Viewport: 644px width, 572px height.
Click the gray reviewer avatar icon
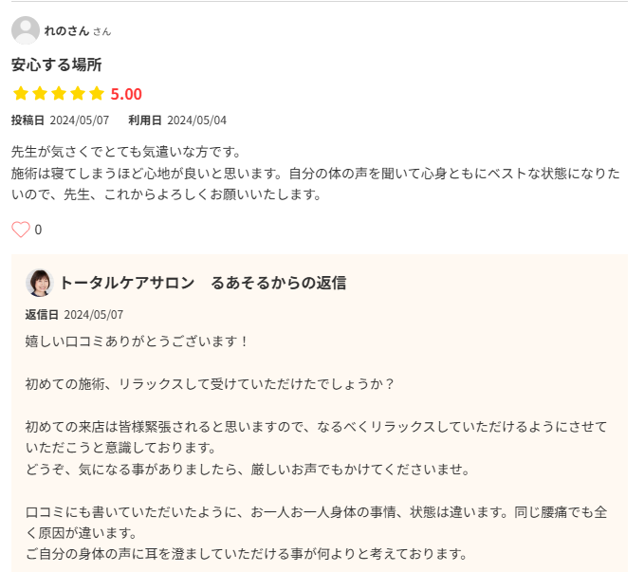(26, 30)
